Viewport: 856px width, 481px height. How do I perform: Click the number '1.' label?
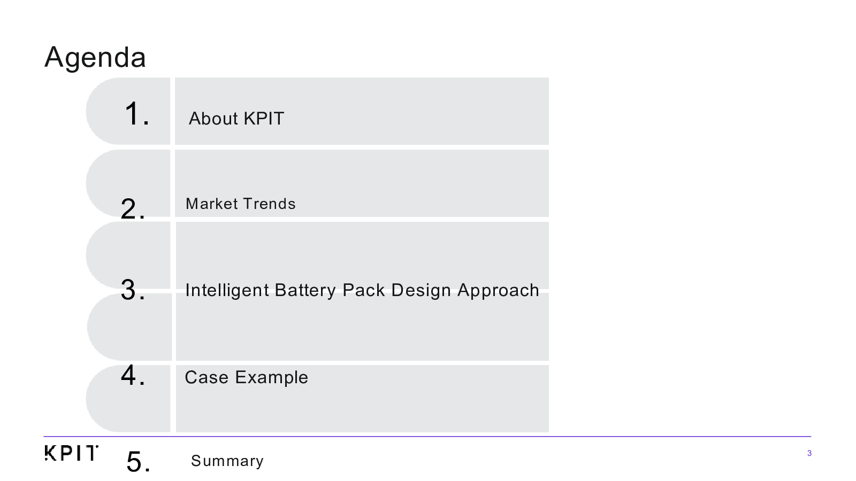137,114
